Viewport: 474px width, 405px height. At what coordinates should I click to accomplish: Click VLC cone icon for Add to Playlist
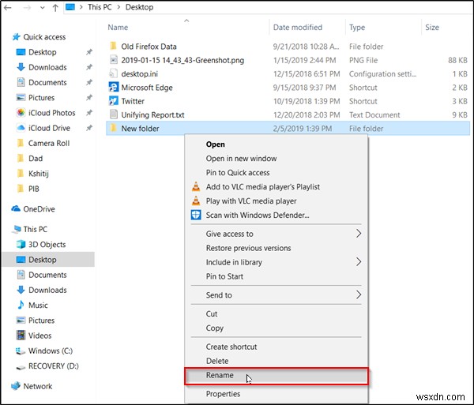(196, 186)
